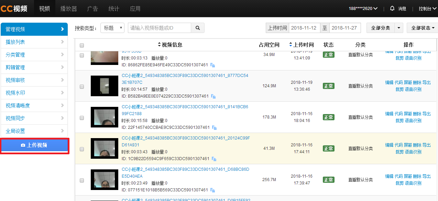Expand the 全部状态 filter dropdown
The image size is (438, 201).
click(423, 28)
